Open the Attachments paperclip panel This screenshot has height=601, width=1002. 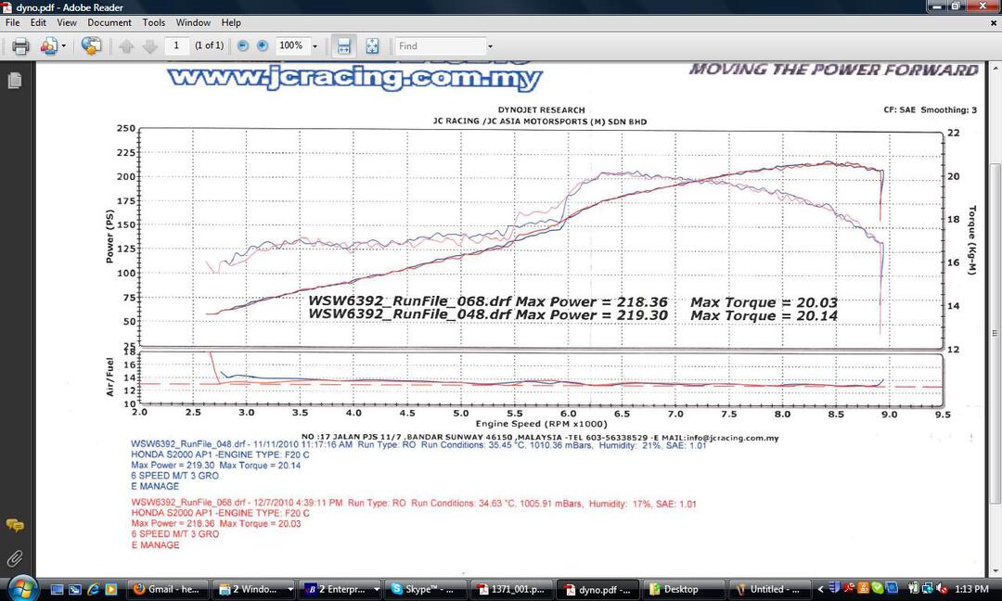[x=14, y=557]
